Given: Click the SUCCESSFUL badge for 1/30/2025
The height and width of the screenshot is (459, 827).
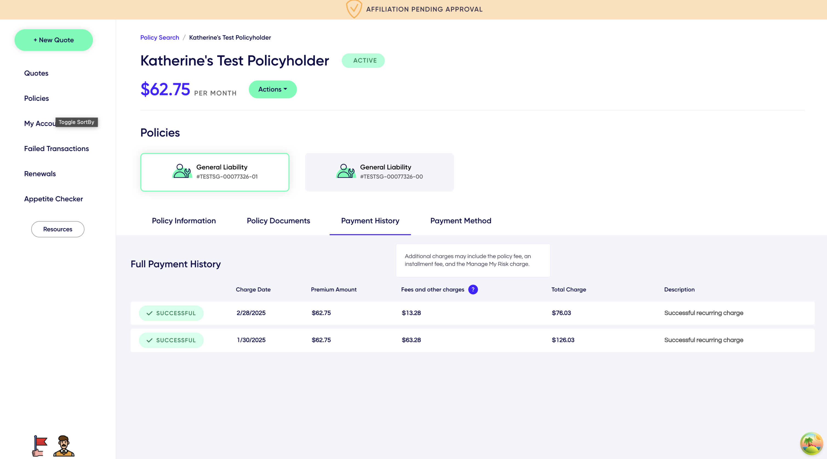Looking at the screenshot, I should 171,340.
